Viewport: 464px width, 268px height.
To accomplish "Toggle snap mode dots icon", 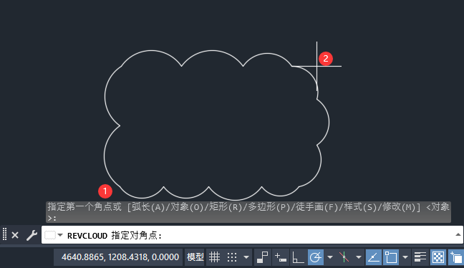I will pyautogui.click(x=232, y=257).
